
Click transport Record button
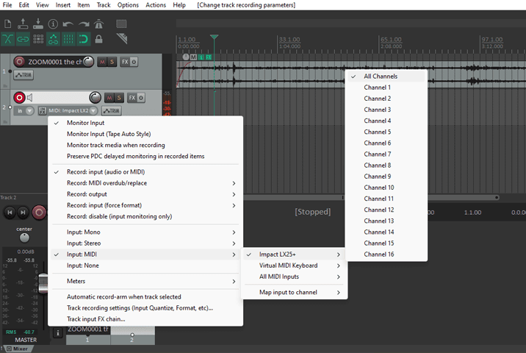point(39,213)
